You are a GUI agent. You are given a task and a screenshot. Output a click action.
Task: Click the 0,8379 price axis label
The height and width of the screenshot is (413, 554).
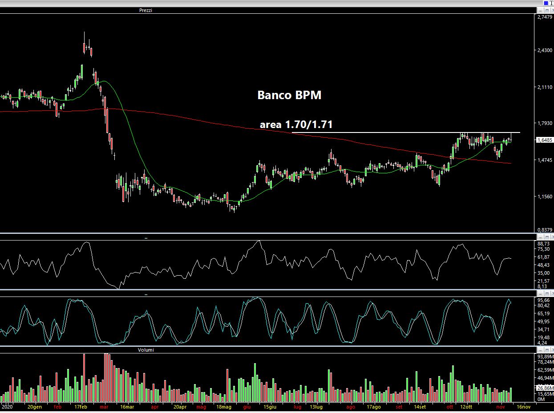pos(545,230)
